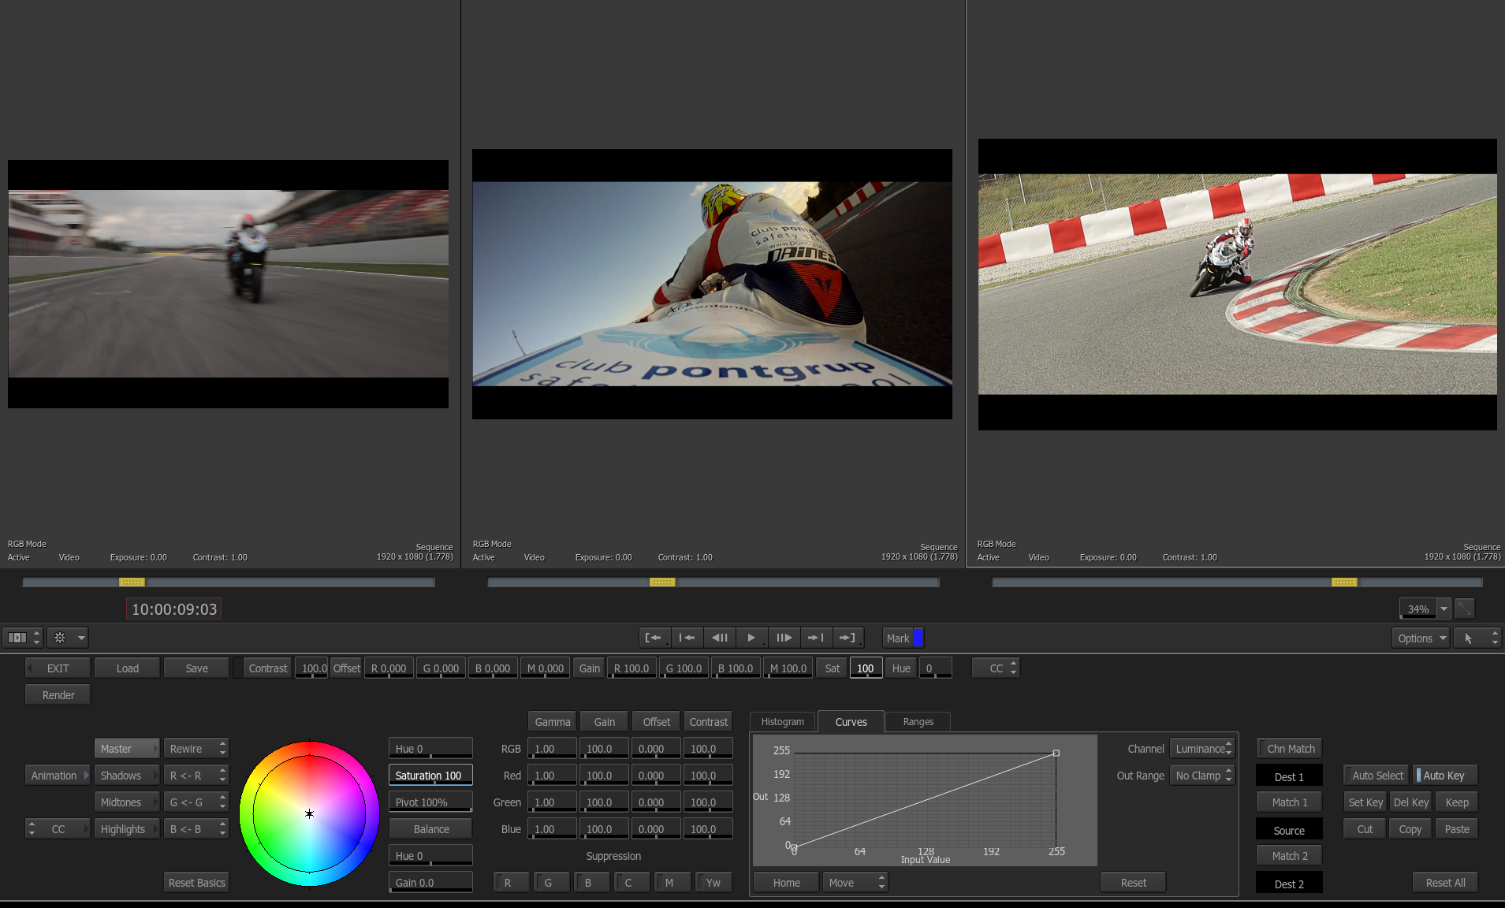Go to the in-point of the clip
The width and height of the screenshot is (1505, 908).
tap(654, 638)
